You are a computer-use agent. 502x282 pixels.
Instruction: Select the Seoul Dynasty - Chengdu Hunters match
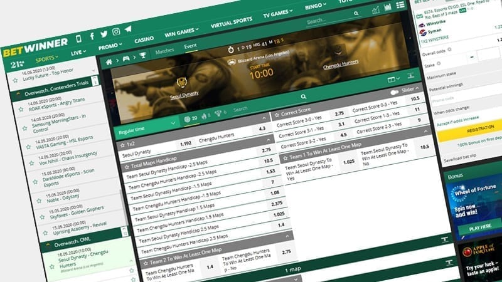(83, 259)
